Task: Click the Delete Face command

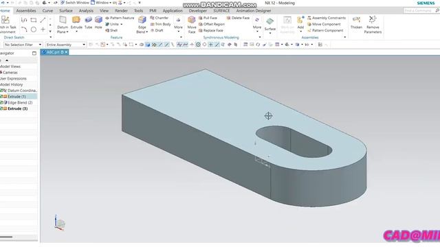Action: tap(238, 18)
